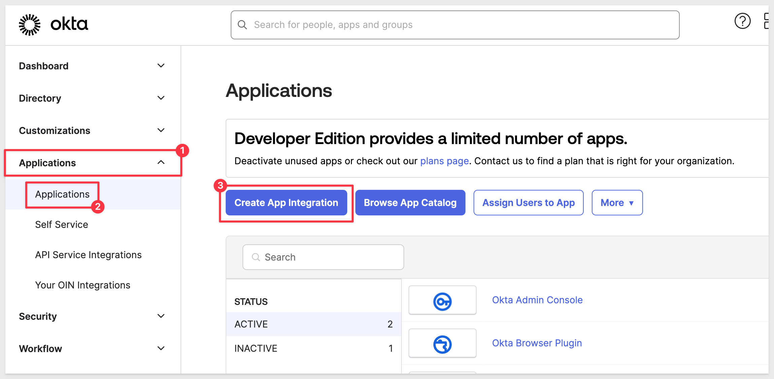Open the plans page link

(444, 161)
